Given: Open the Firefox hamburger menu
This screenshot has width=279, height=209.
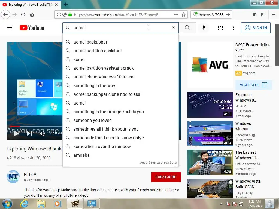Looking at the screenshot, I should pos(274,15).
